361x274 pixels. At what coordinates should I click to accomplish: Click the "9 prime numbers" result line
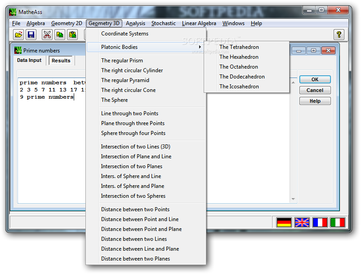click(x=47, y=97)
